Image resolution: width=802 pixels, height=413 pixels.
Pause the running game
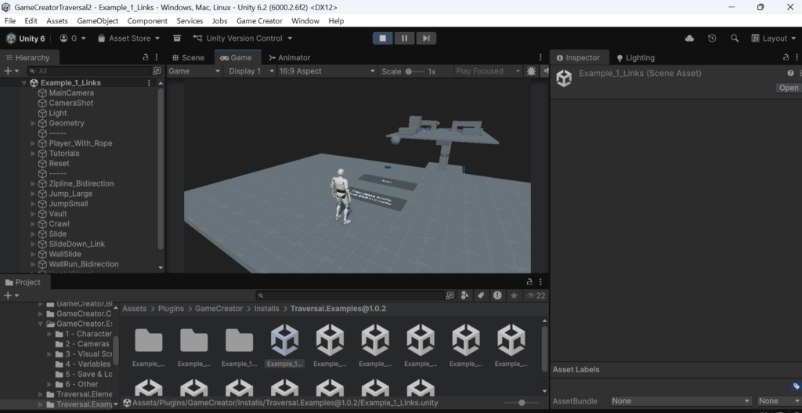[x=404, y=38]
